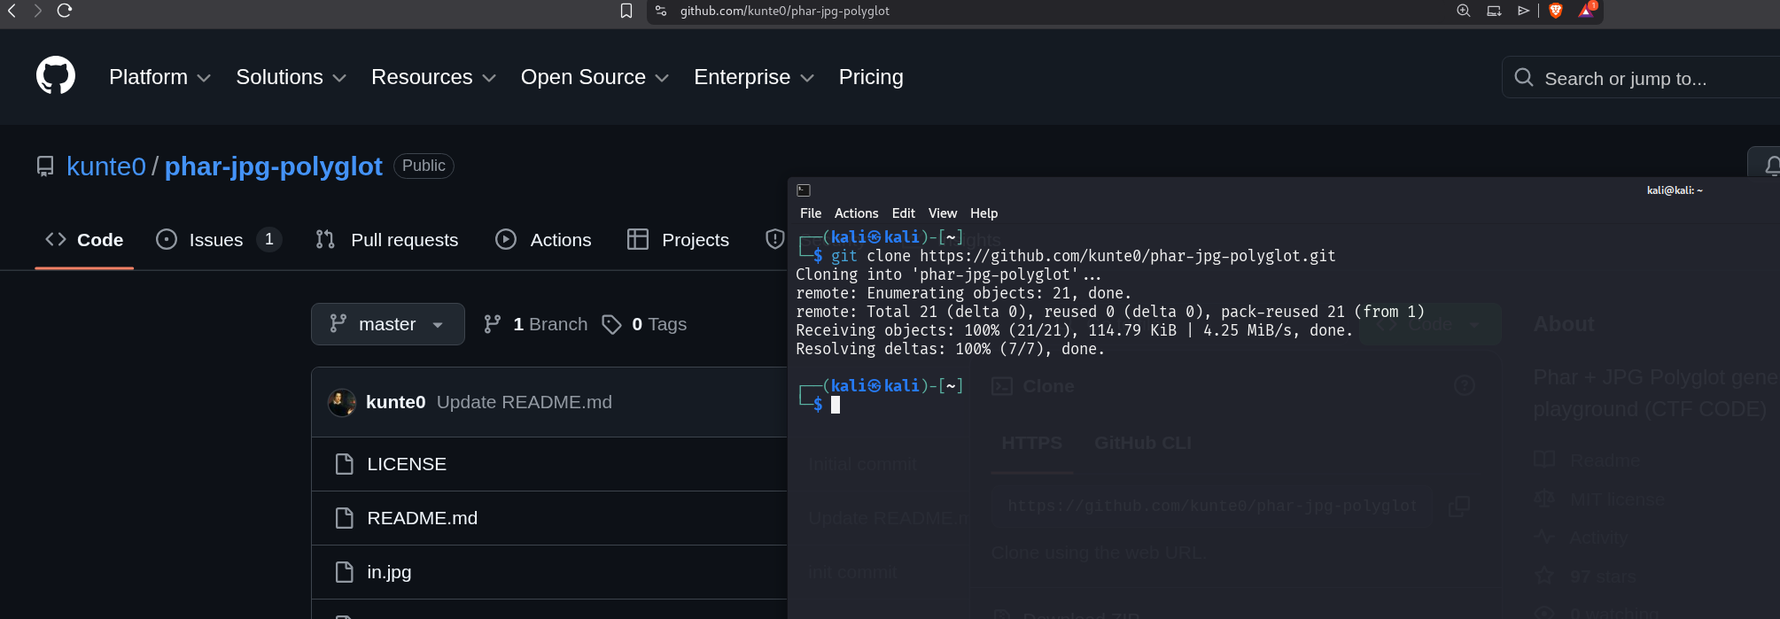This screenshot has height=619, width=1780.
Task: Expand the Solutions navigation dropdown
Action: (291, 78)
